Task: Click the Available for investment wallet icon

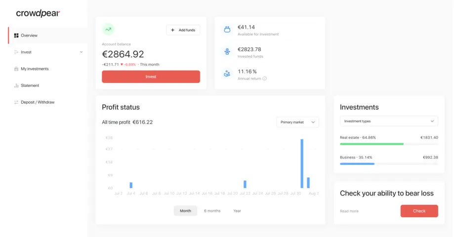Action: coord(227,30)
